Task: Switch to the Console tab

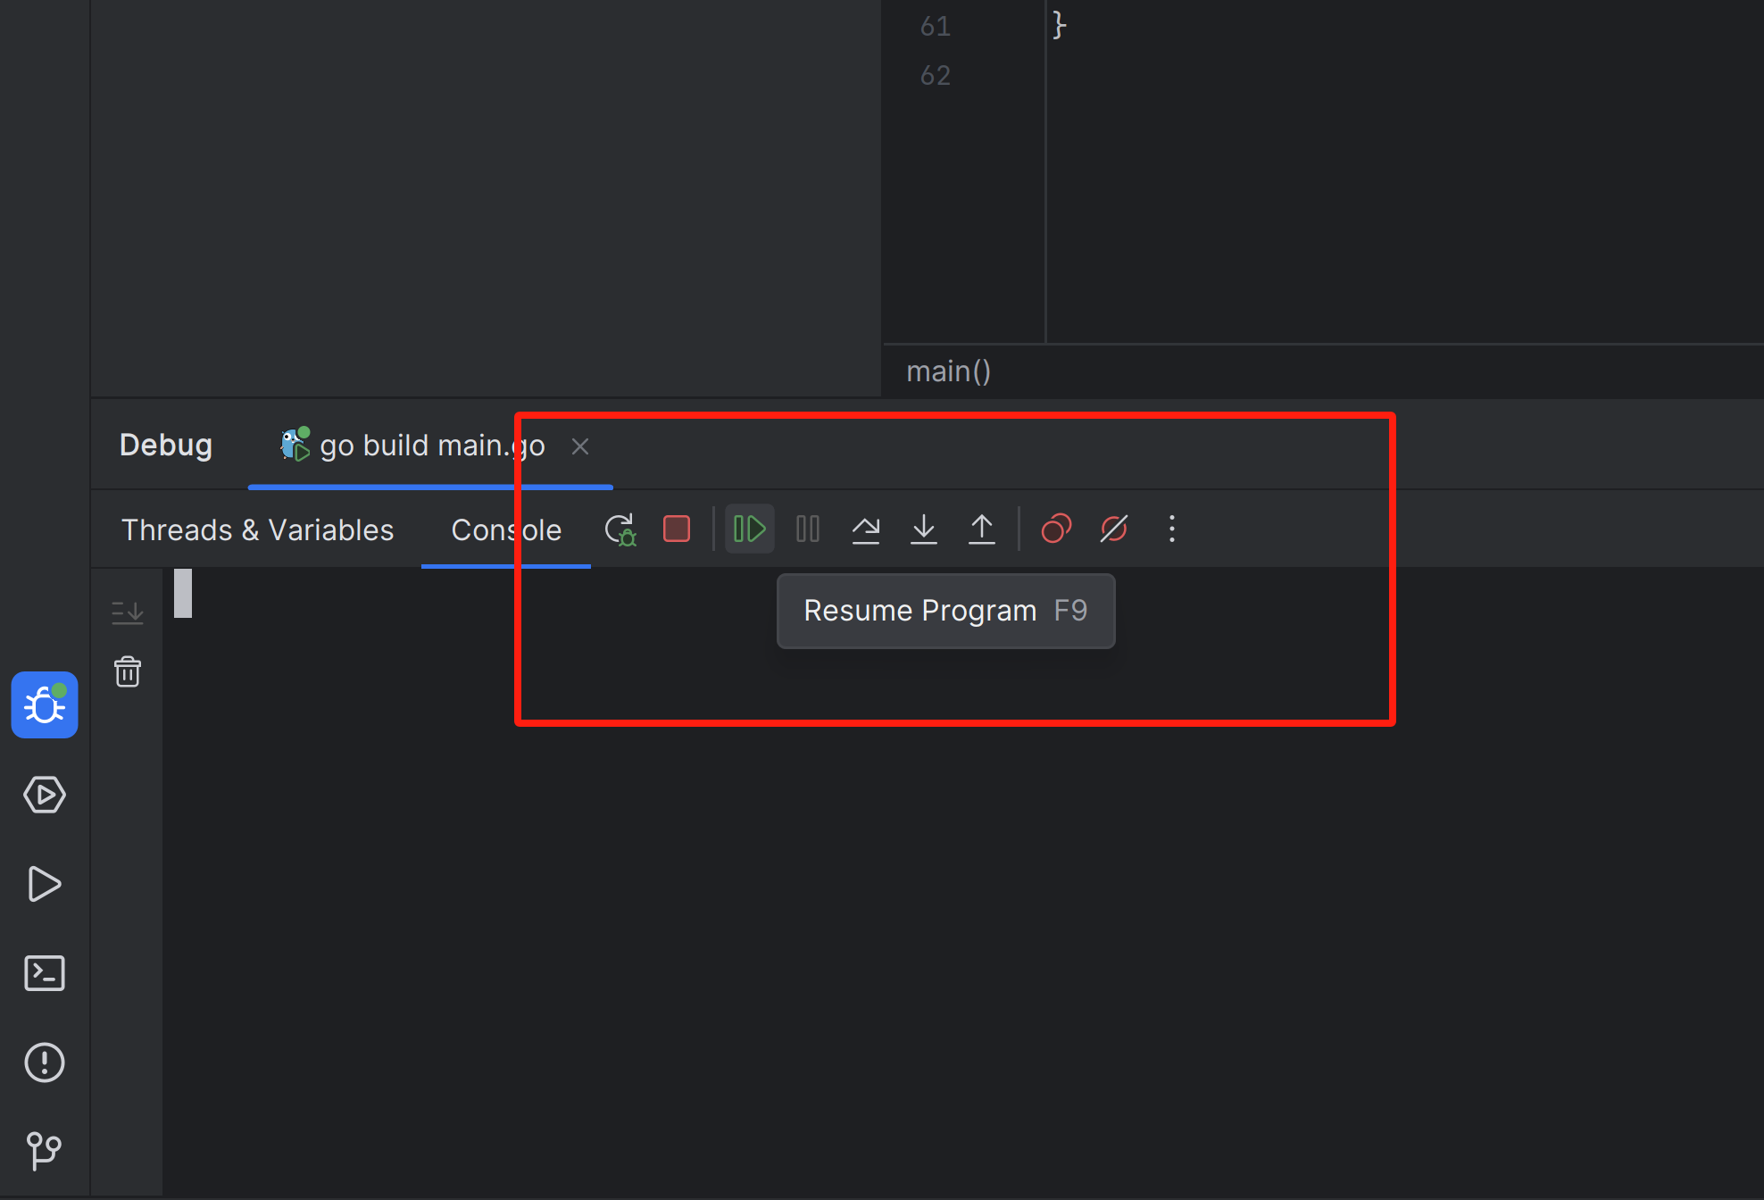Action: pos(507,529)
